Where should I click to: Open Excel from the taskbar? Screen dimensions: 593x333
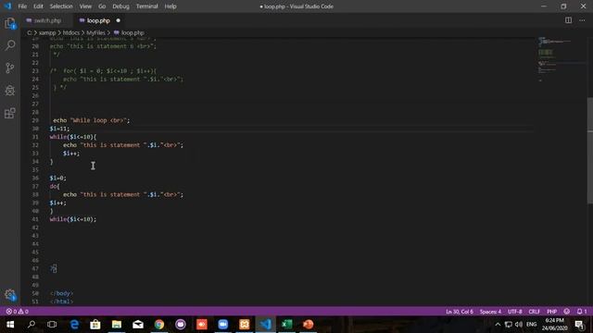point(287,325)
